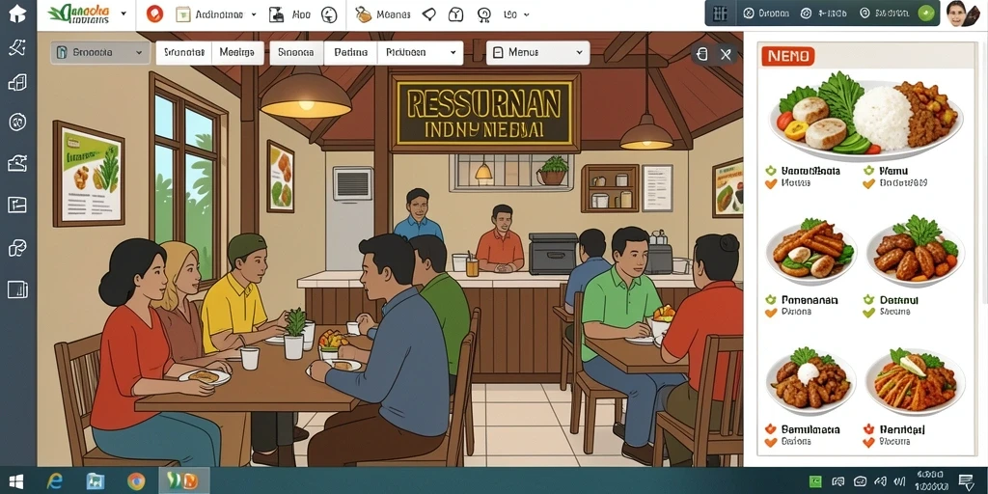Viewport: 988px width, 494px height.
Task: Expand the dropdown arrow next to the app logo
Action: [x=123, y=14]
